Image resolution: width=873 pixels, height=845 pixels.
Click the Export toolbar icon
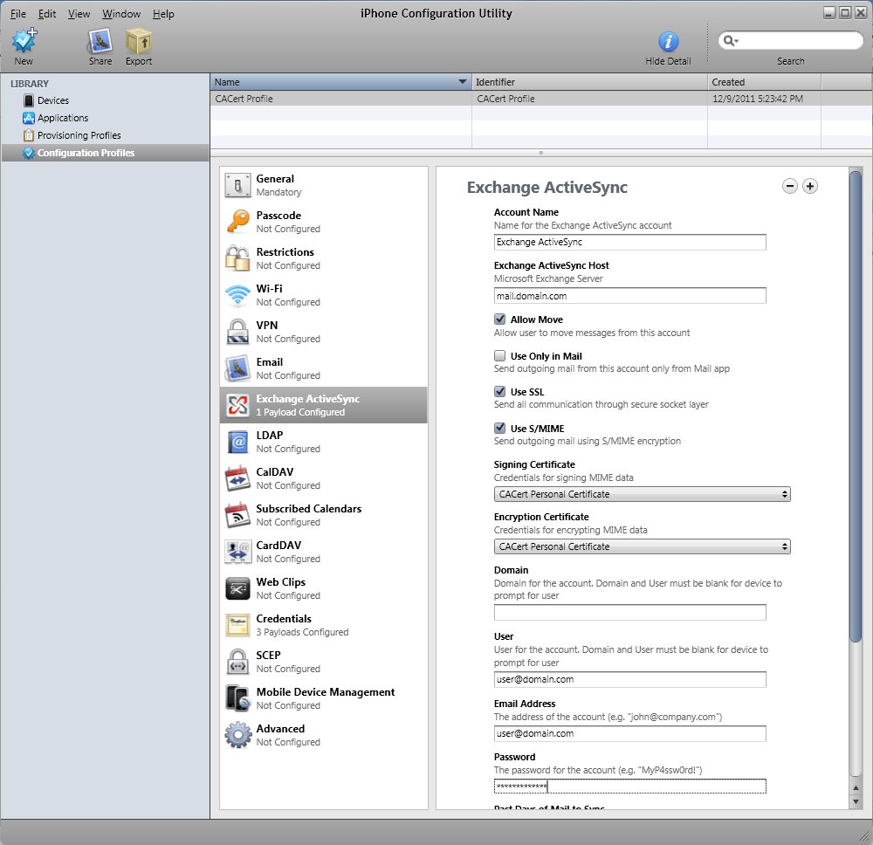tap(138, 41)
